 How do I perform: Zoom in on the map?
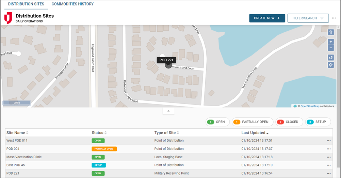330,42
